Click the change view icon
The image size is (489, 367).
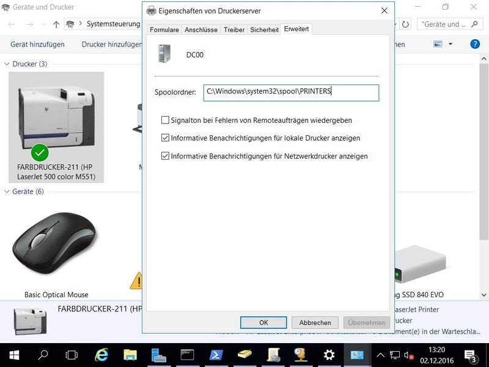(438, 44)
